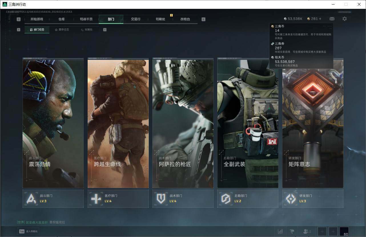366x237 pixels.
Task: Switch to the 仓库 tab
Action: coord(61,19)
